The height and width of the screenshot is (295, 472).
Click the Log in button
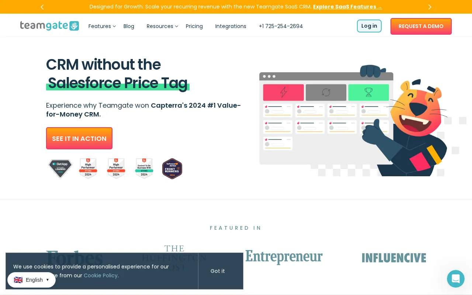(x=369, y=26)
